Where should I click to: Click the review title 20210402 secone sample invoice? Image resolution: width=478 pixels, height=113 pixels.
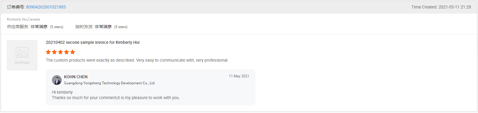pos(93,43)
